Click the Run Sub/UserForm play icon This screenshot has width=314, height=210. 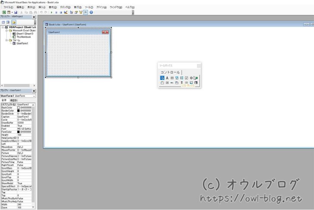pyautogui.click(x=51, y=13)
